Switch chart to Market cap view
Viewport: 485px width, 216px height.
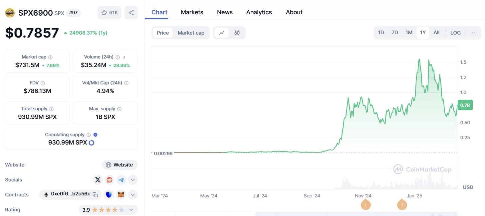191,33
